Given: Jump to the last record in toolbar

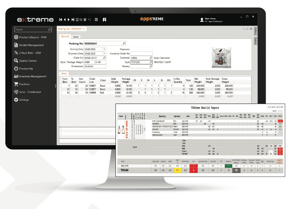Looking at the screenshot, I should (x=73, y=20).
